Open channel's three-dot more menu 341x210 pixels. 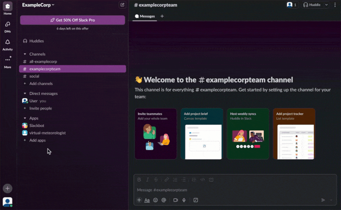coord(335,5)
